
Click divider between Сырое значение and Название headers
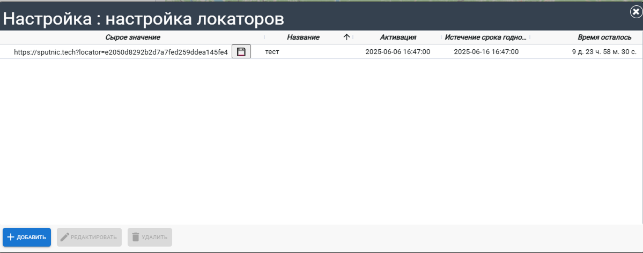click(x=264, y=37)
